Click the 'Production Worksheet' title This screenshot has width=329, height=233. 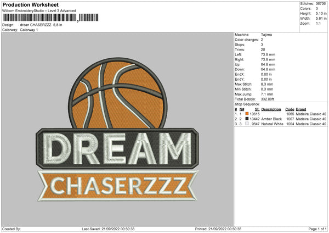(30, 4)
